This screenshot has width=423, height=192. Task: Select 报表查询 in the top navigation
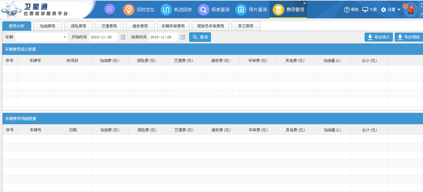[220, 10]
